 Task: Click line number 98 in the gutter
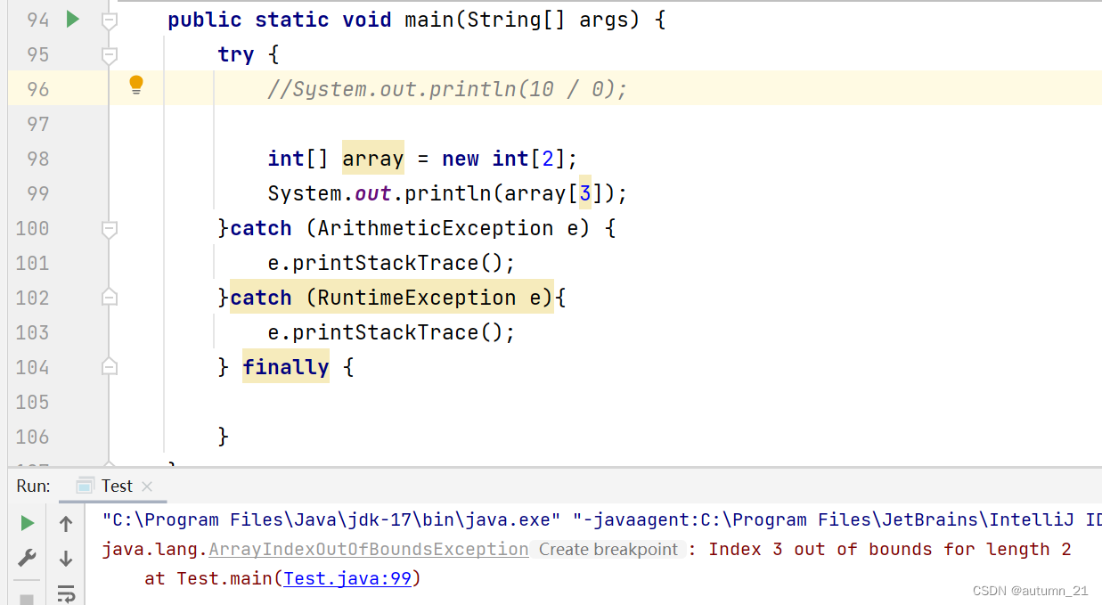pyautogui.click(x=38, y=159)
